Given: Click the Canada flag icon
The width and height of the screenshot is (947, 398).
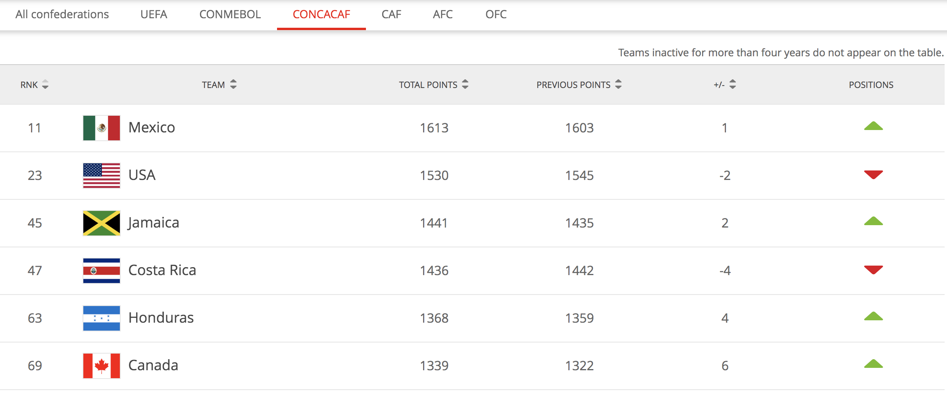Looking at the screenshot, I should click(x=102, y=366).
